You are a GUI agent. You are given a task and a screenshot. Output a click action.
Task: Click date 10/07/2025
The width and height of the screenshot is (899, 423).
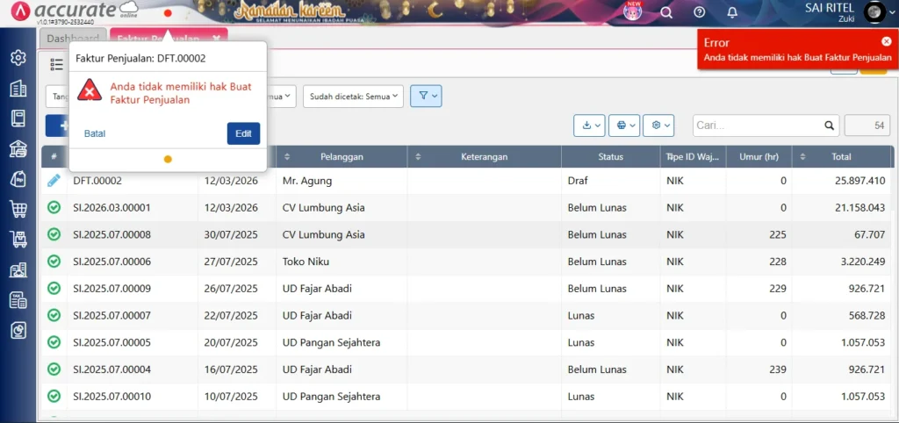tap(231, 396)
